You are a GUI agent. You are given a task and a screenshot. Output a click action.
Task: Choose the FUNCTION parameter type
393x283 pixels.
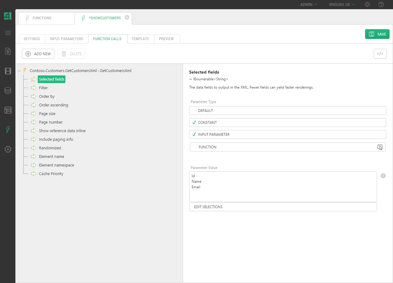click(x=287, y=147)
